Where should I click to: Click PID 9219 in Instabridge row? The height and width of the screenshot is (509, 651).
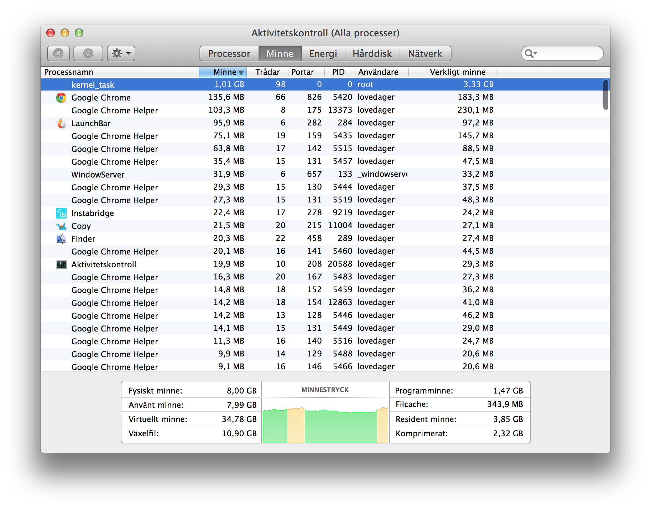(x=342, y=213)
